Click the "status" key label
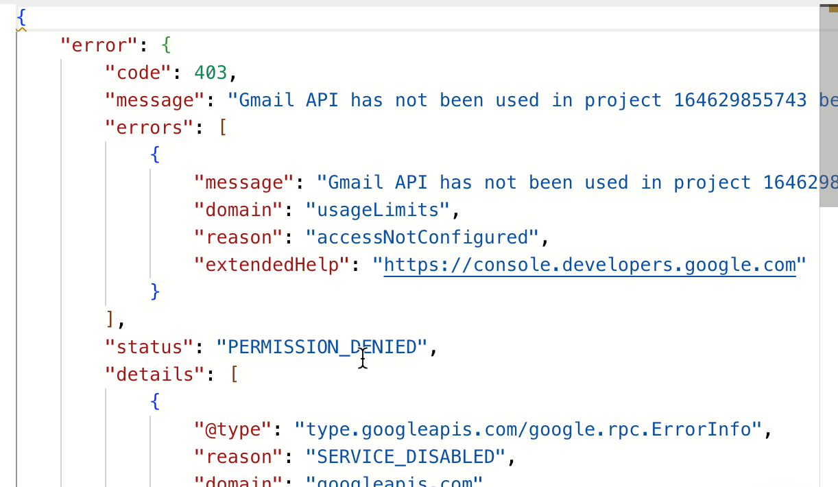Viewport: 838px width, 487px height. pyautogui.click(x=148, y=346)
